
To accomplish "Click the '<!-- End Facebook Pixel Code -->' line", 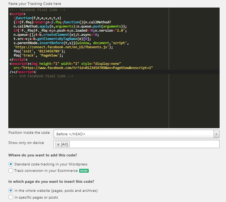I will click(42, 76).
